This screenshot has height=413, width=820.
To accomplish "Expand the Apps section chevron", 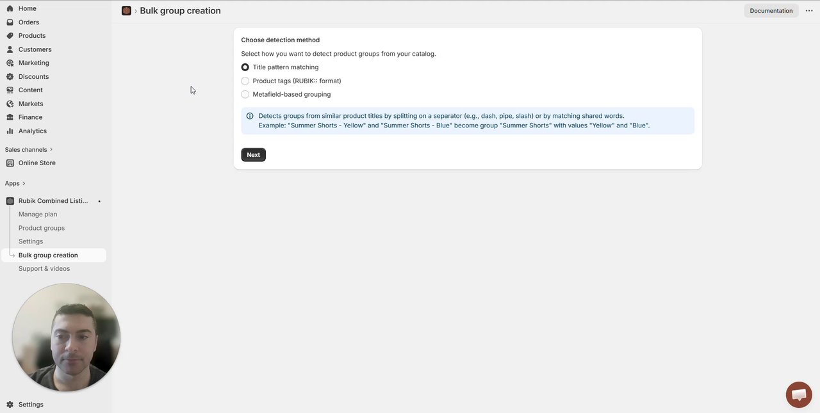I will point(24,184).
